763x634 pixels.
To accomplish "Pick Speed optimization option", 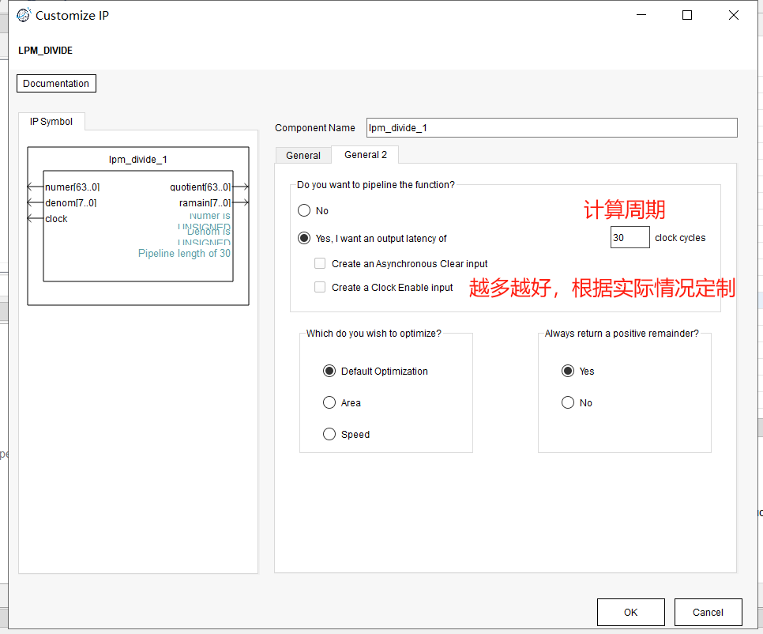I will [x=329, y=435].
